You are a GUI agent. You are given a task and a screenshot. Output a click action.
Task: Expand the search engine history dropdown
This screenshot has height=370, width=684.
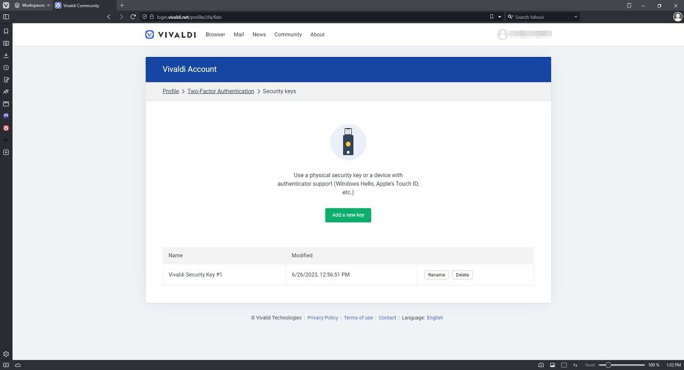(x=576, y=17)
